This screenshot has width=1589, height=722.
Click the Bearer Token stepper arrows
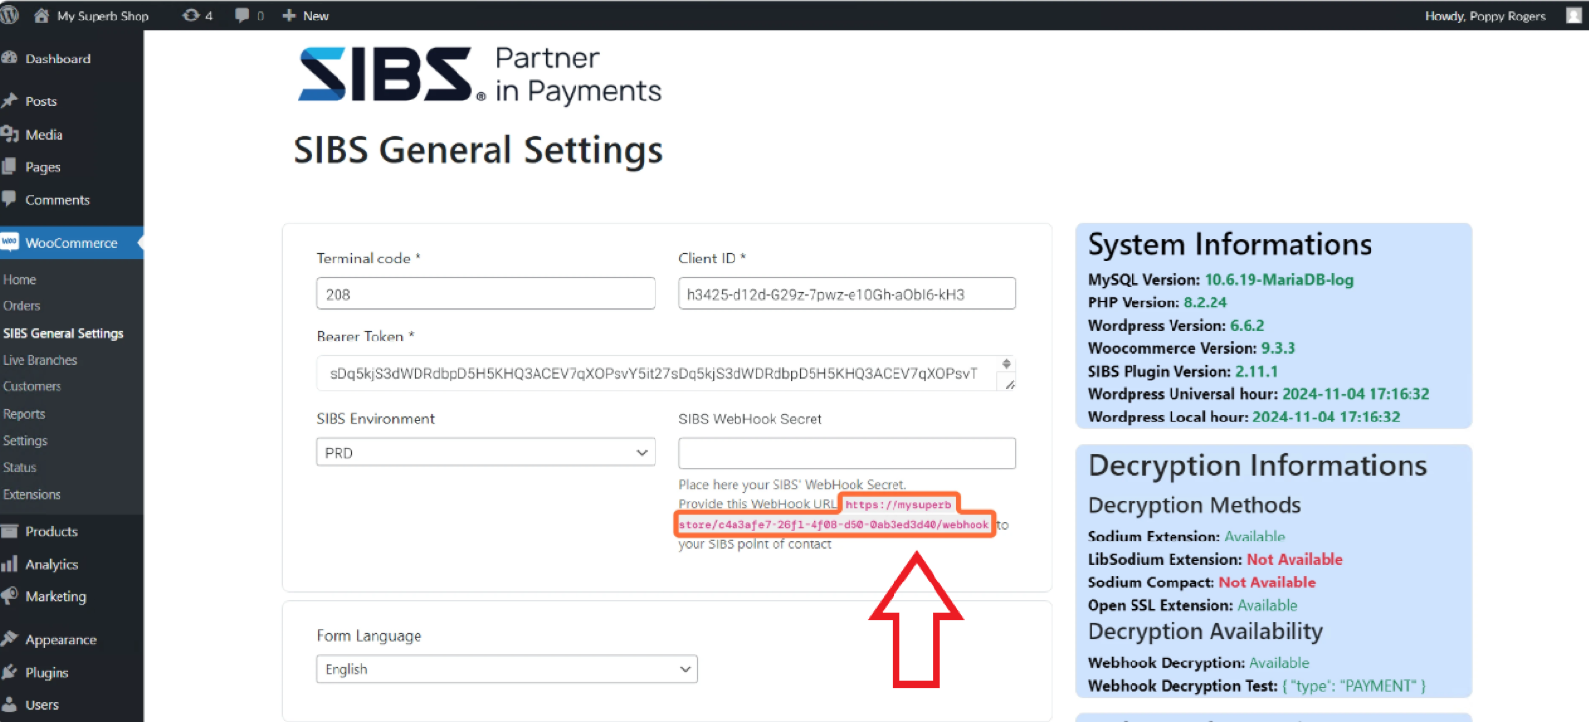click(x=1006, y=364)
